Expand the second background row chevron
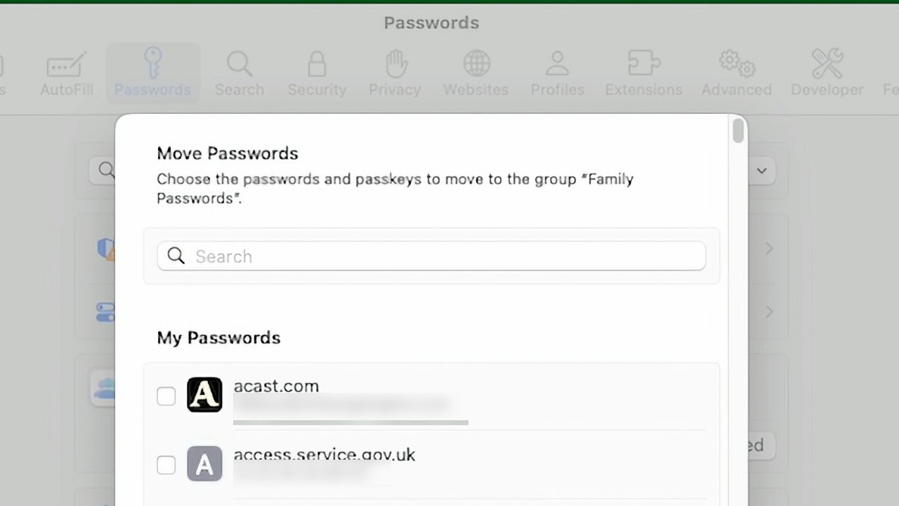The image size is (899, 506). click(x=769, y=311)
